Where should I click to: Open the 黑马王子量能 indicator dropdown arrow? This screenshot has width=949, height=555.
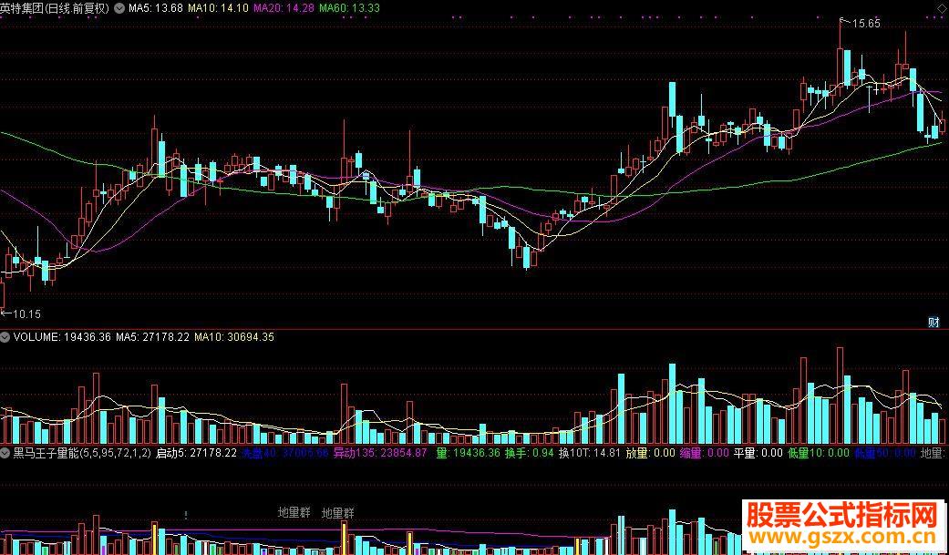coord(5,452)
